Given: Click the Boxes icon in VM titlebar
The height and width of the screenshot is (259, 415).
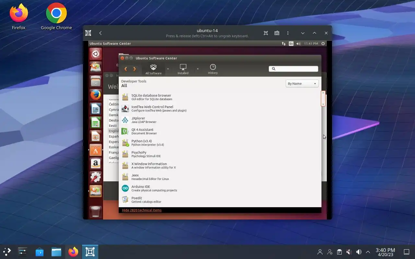Looking at the screenshot, I should tap(88, 33).
